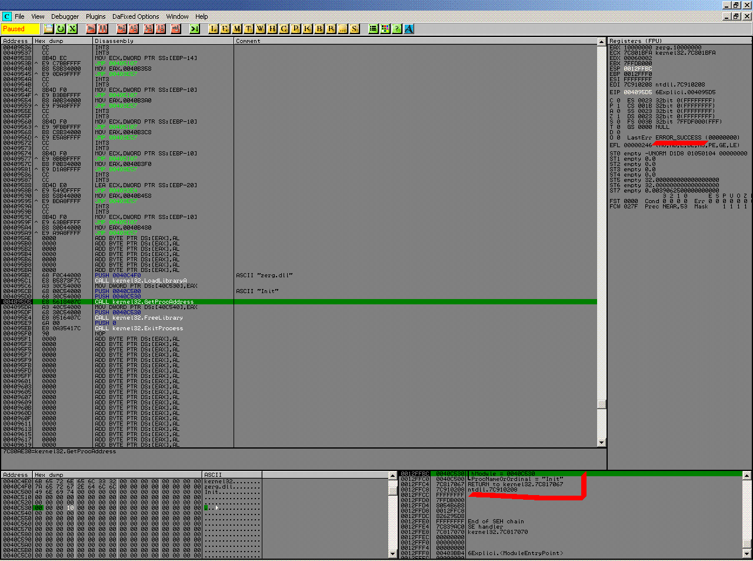Show the References window via the R icon
The height and width of the screenshot is (561, 753).
pos(331,28)
